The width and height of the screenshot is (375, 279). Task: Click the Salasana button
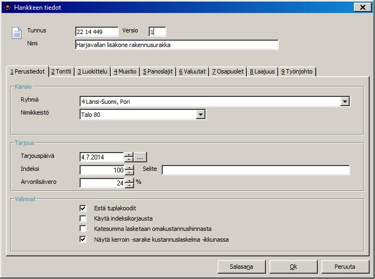242,267
